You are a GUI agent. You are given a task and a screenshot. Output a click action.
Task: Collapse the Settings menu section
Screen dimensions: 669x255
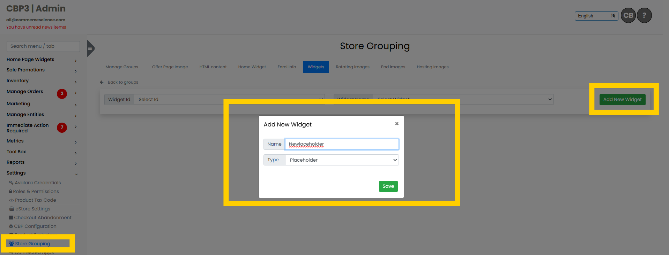(x=76, y=174)
